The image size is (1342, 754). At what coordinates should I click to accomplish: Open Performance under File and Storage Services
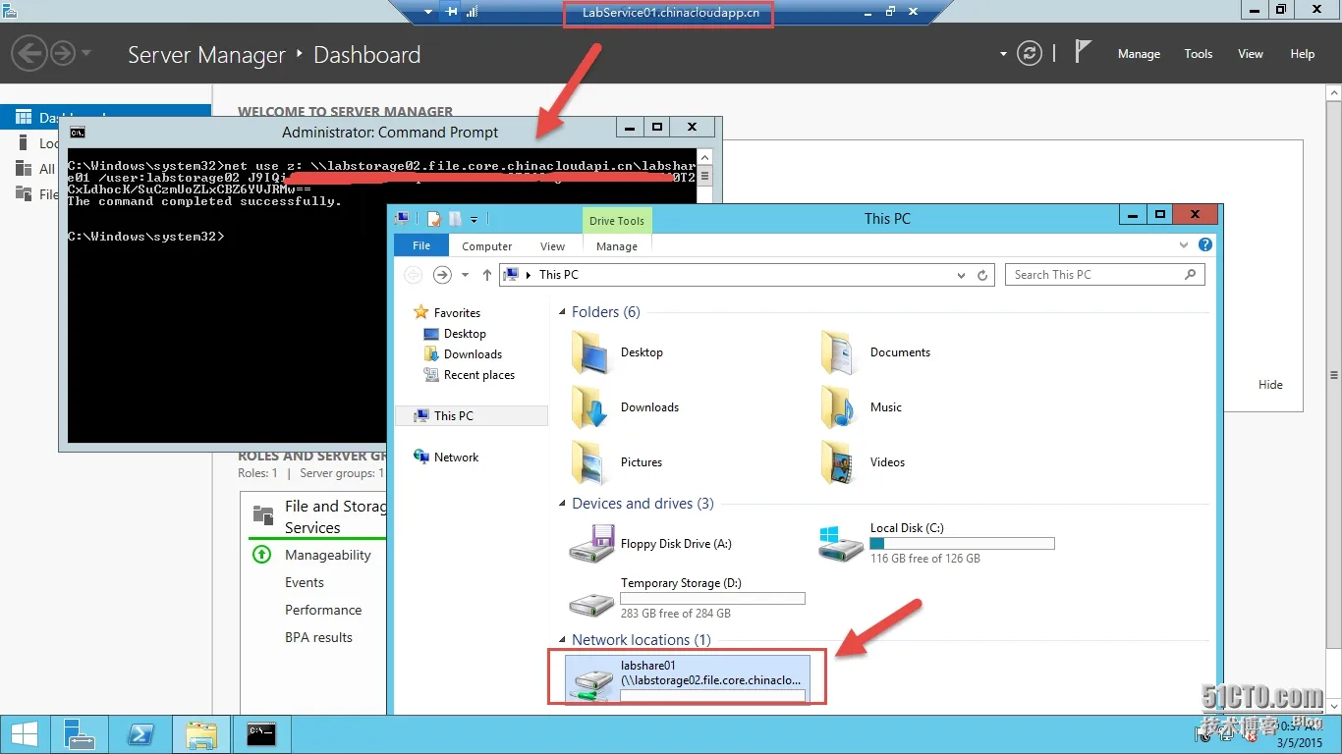(x=323, y=610)
